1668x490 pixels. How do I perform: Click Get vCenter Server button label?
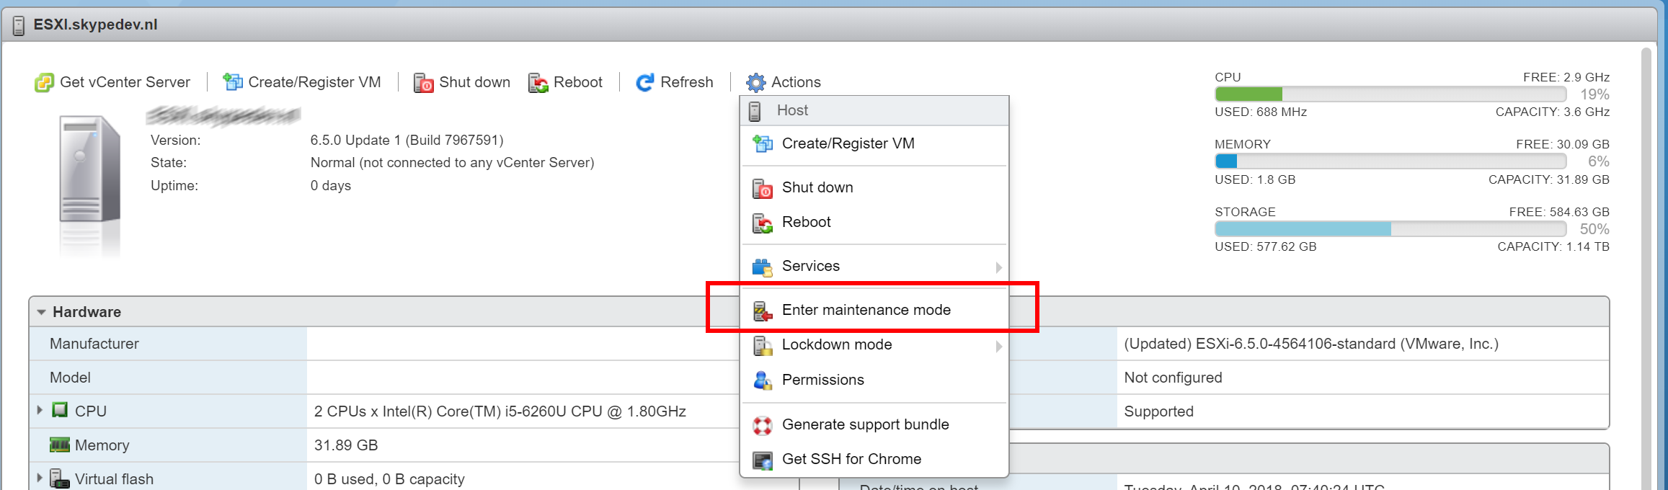[125, 82]
